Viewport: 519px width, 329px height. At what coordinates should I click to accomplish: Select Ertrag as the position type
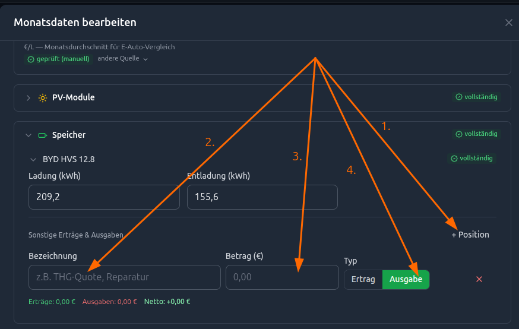pyautogui.click(x=363, y=280)
